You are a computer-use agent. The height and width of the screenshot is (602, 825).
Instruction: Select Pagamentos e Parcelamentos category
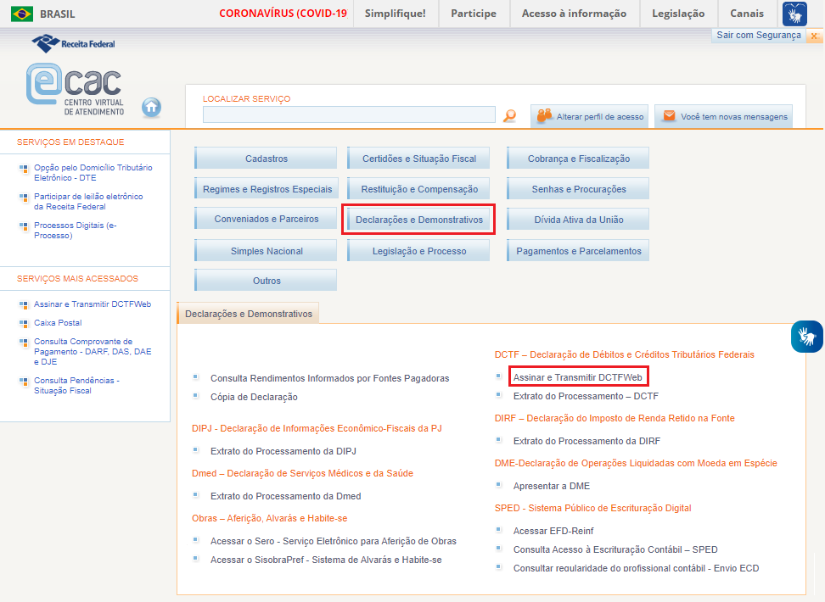coord(578,251)
